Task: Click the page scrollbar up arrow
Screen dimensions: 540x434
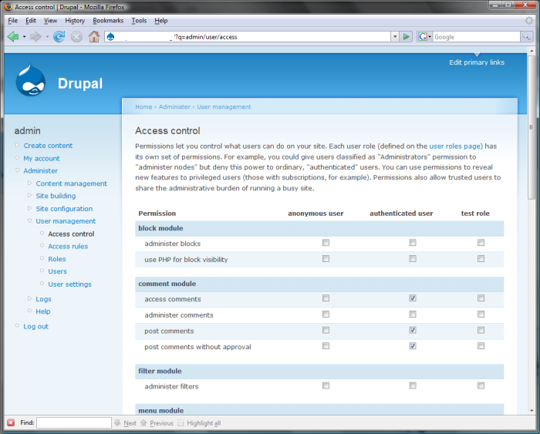Action: click(532, 51)
